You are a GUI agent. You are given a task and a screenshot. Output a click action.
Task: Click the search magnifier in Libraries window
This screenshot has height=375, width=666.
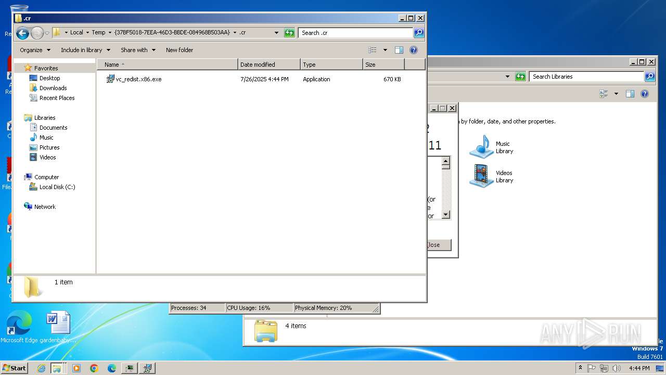[x=650, y=77]
